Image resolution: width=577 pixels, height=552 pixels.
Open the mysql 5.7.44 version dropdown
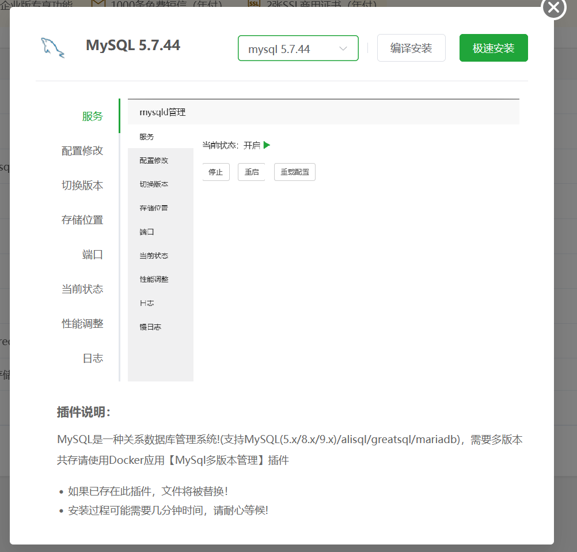298,48
